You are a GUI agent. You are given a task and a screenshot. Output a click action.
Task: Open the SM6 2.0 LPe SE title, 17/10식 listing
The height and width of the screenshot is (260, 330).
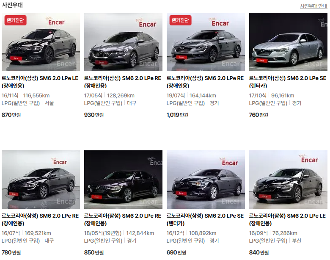click(288, 82)
